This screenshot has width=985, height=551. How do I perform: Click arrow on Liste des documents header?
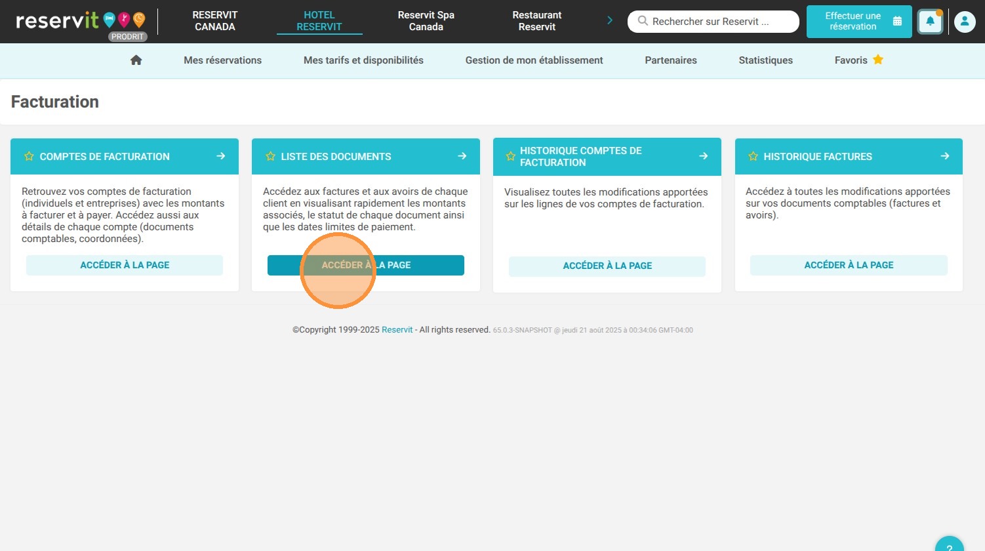coord(462,156)
